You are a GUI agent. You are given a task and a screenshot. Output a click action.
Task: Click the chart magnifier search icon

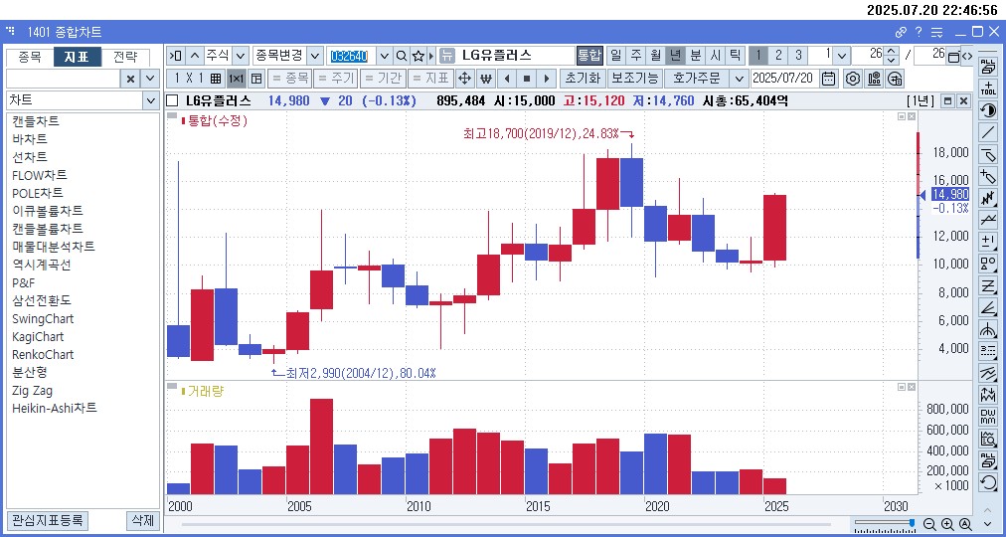988,439
